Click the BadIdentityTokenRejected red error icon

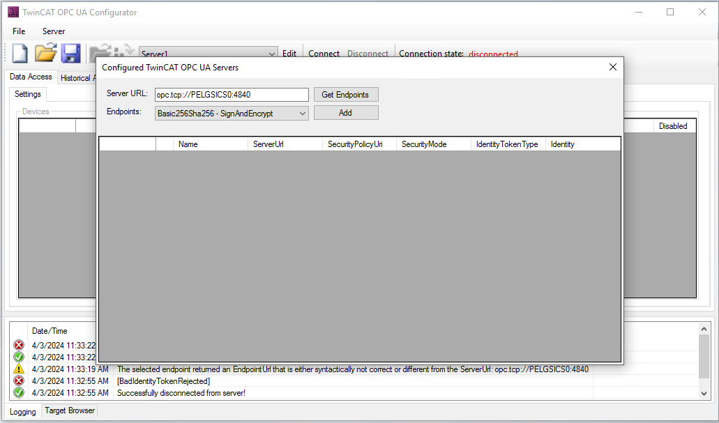click(x=19, y=381)
